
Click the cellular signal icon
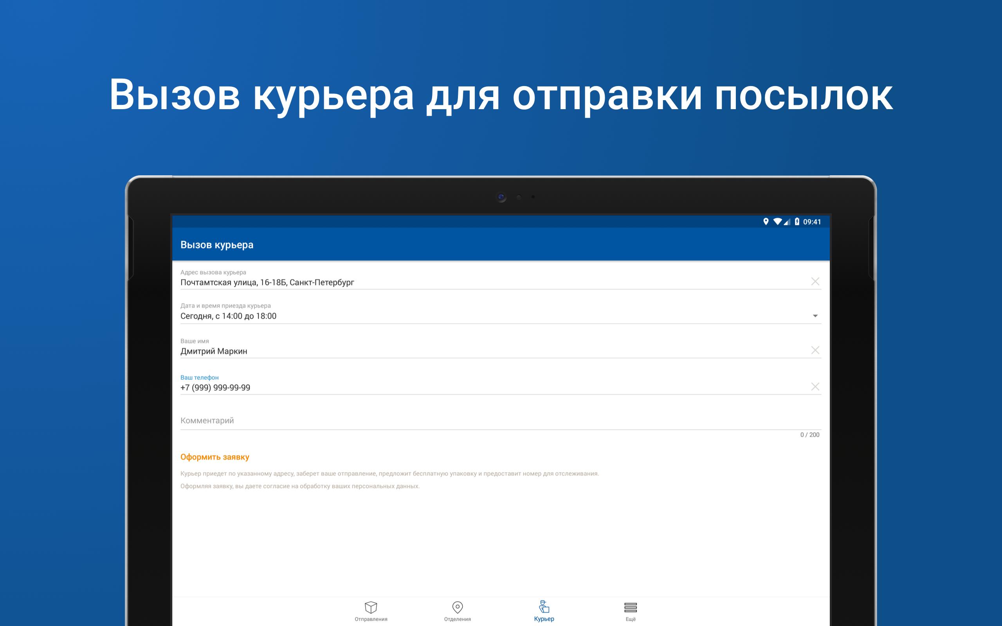coord(787,222)
